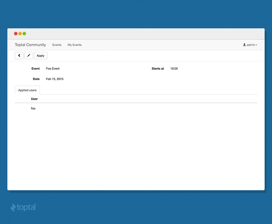Open the My Events menu item
The height and width of the screenshot is (224, 272).
[75, 45]
